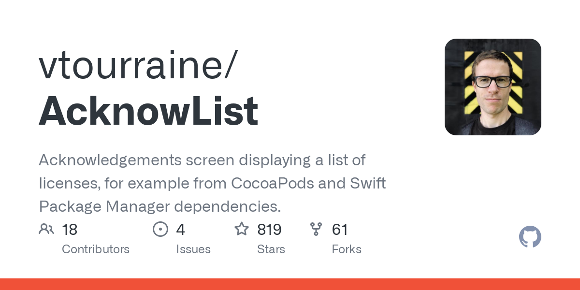Click the Forks branch icon
This screenshot has width=580, height=290.
point(316,229)
